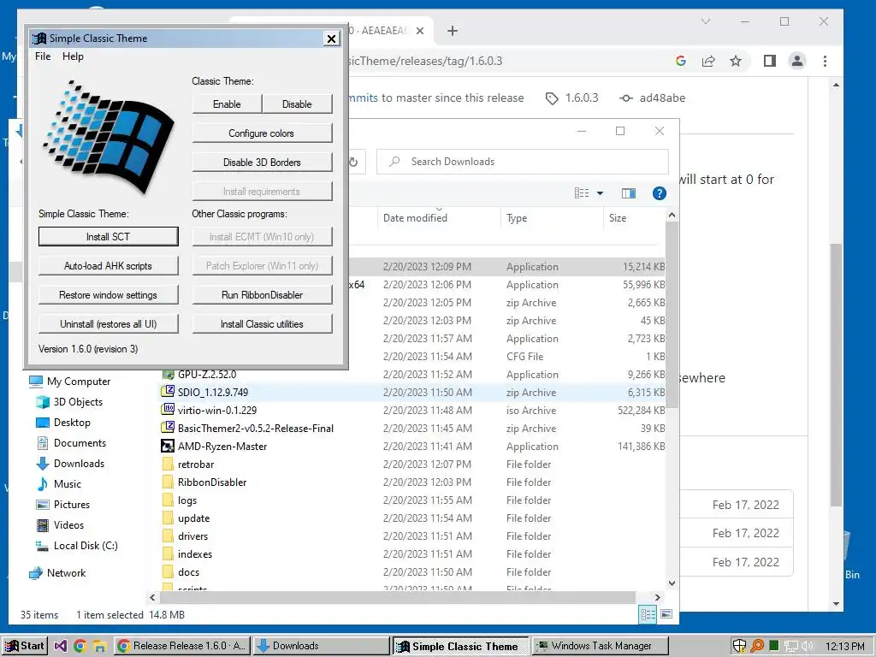
Task: Click Google icon in Chrome address bar
Action: (x=680, y=61)
